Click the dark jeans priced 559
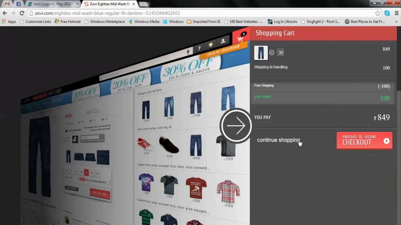 click(146, 110)
